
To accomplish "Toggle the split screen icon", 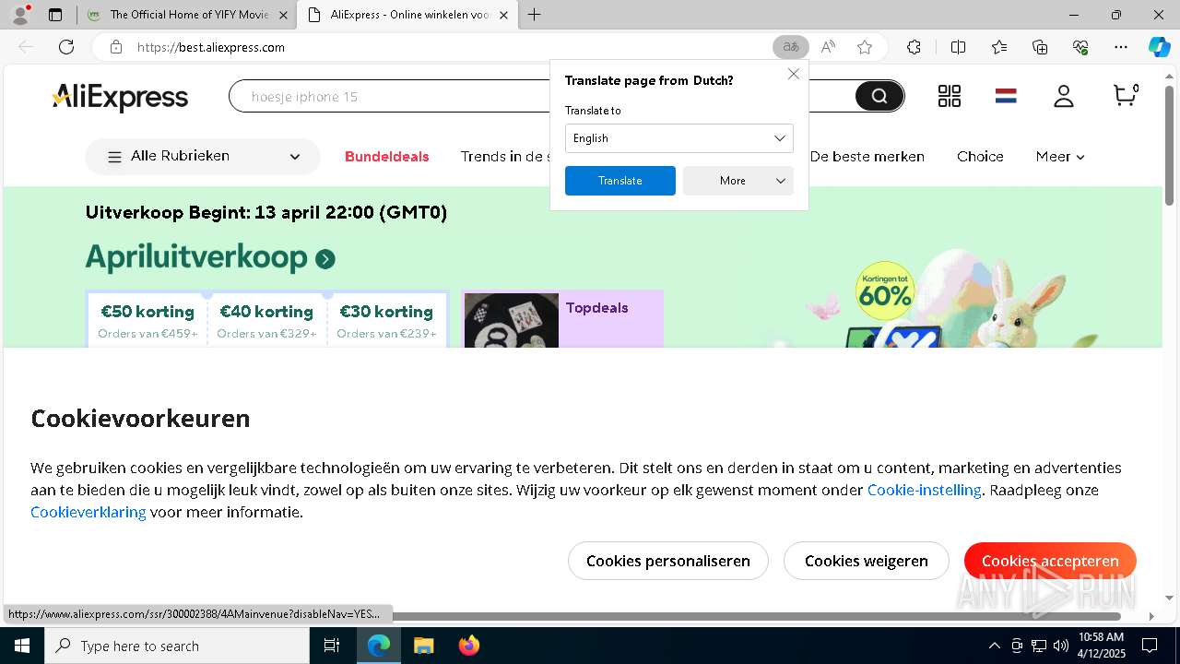I will point(958,47).
